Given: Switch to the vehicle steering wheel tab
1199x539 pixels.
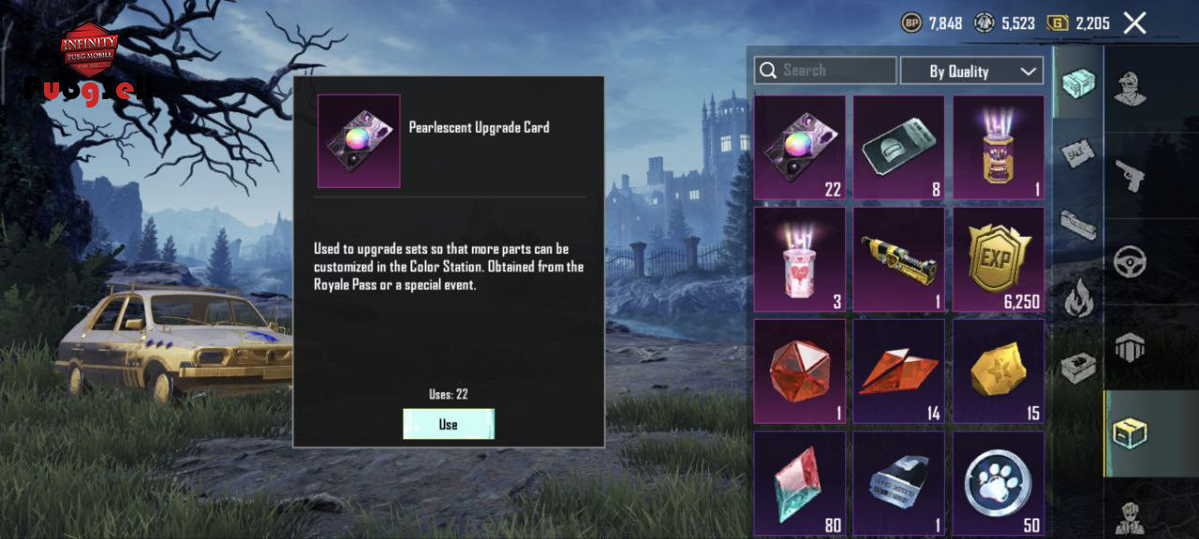Looking at the screenshot, I should click(x=1130, y=261).
